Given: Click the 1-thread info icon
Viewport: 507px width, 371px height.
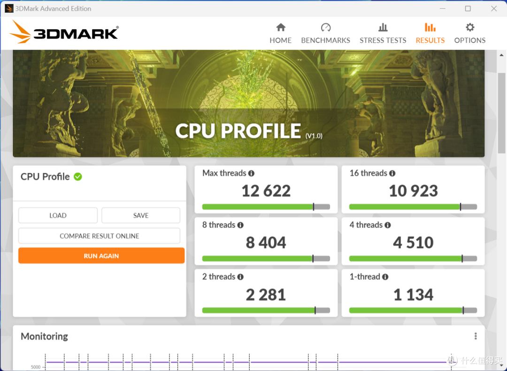Looking at the screenshot, I should click(x=385, y=277).
